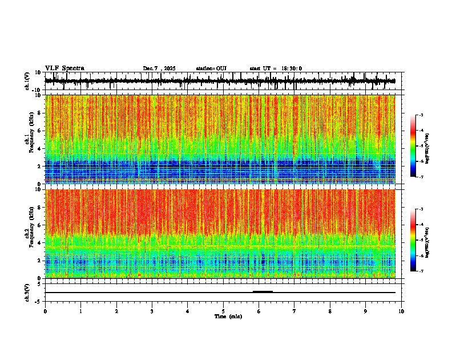Click the '-7' label on ch.1 color scale
The image size is (452, 349).
point(421,177)
